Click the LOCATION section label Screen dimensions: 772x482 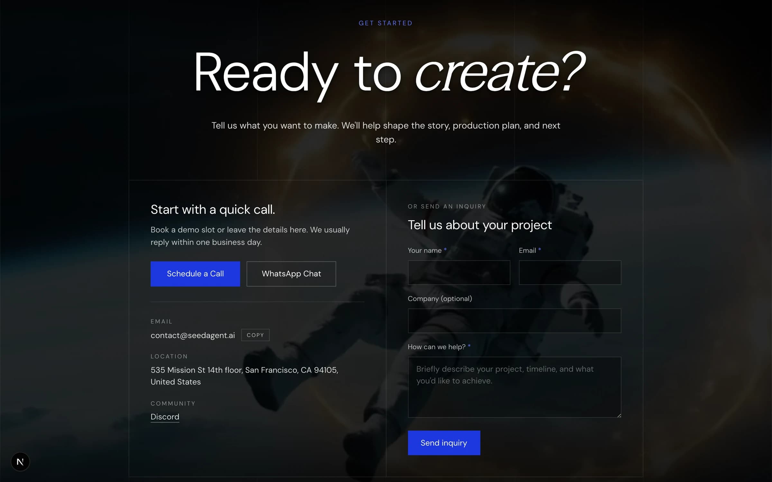point(169,356)
